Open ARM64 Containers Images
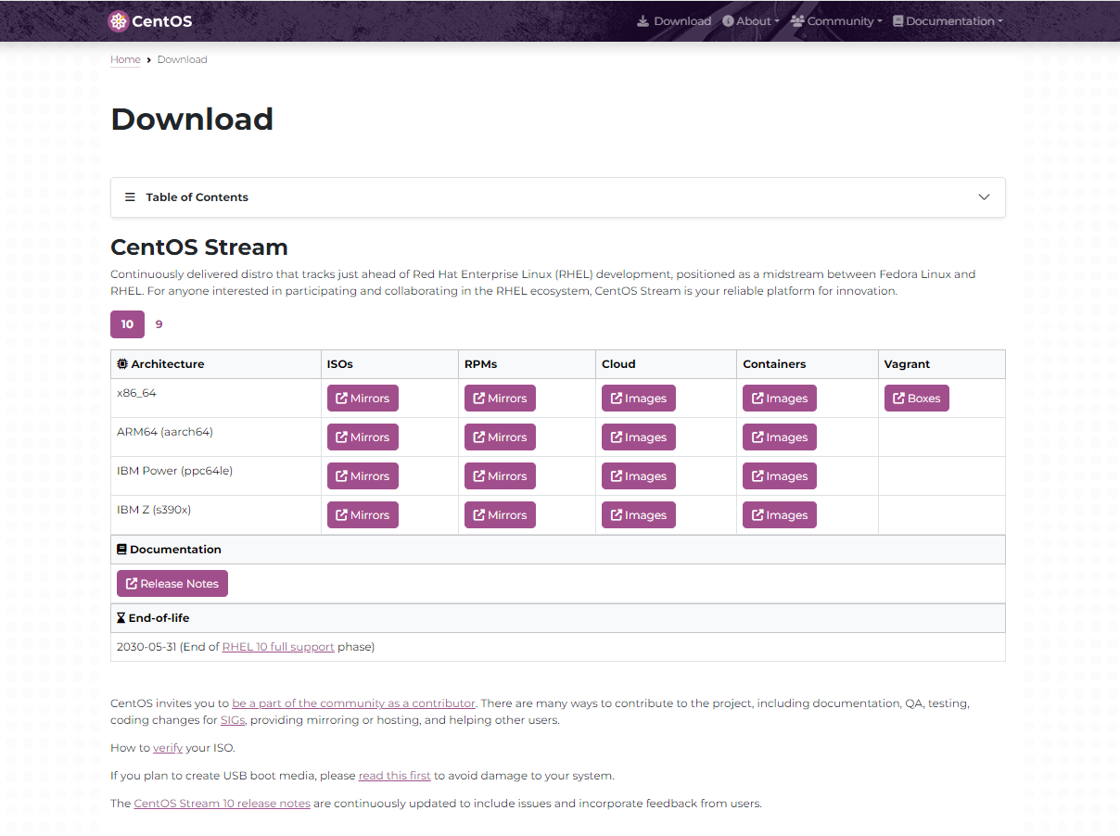The height and width of the screenshot is (836, 1120). 780,437
